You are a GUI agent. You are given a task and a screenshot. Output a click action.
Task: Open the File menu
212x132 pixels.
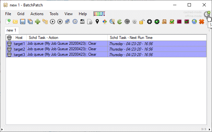[8, 14]
